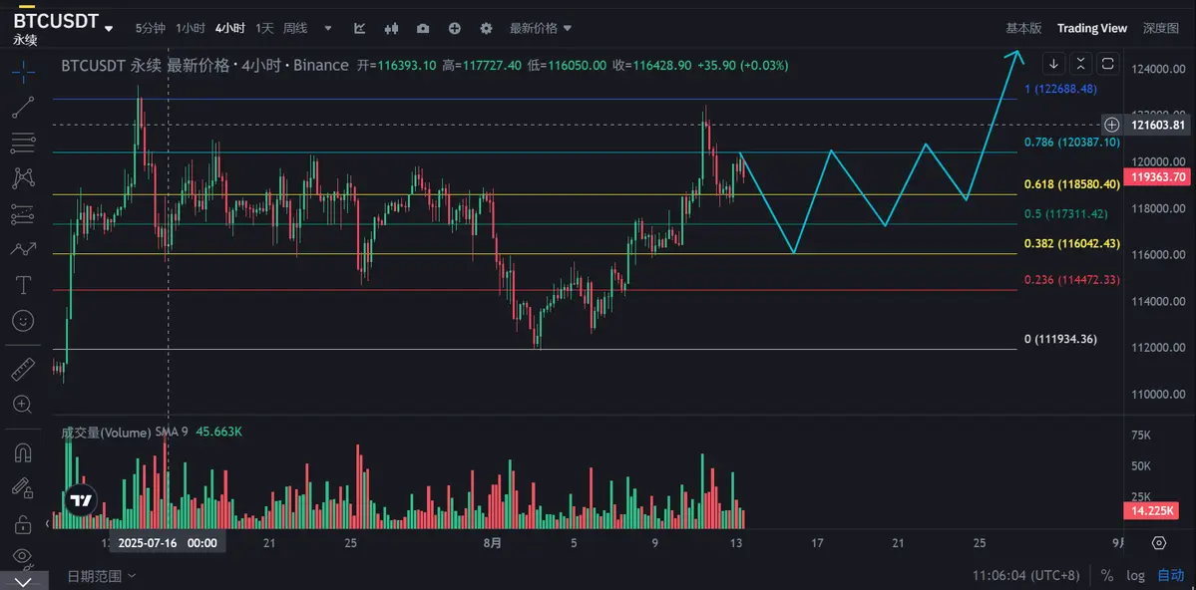Click the 0.786 (120387.10) Fibonacci label

(x=1071, y=143)
